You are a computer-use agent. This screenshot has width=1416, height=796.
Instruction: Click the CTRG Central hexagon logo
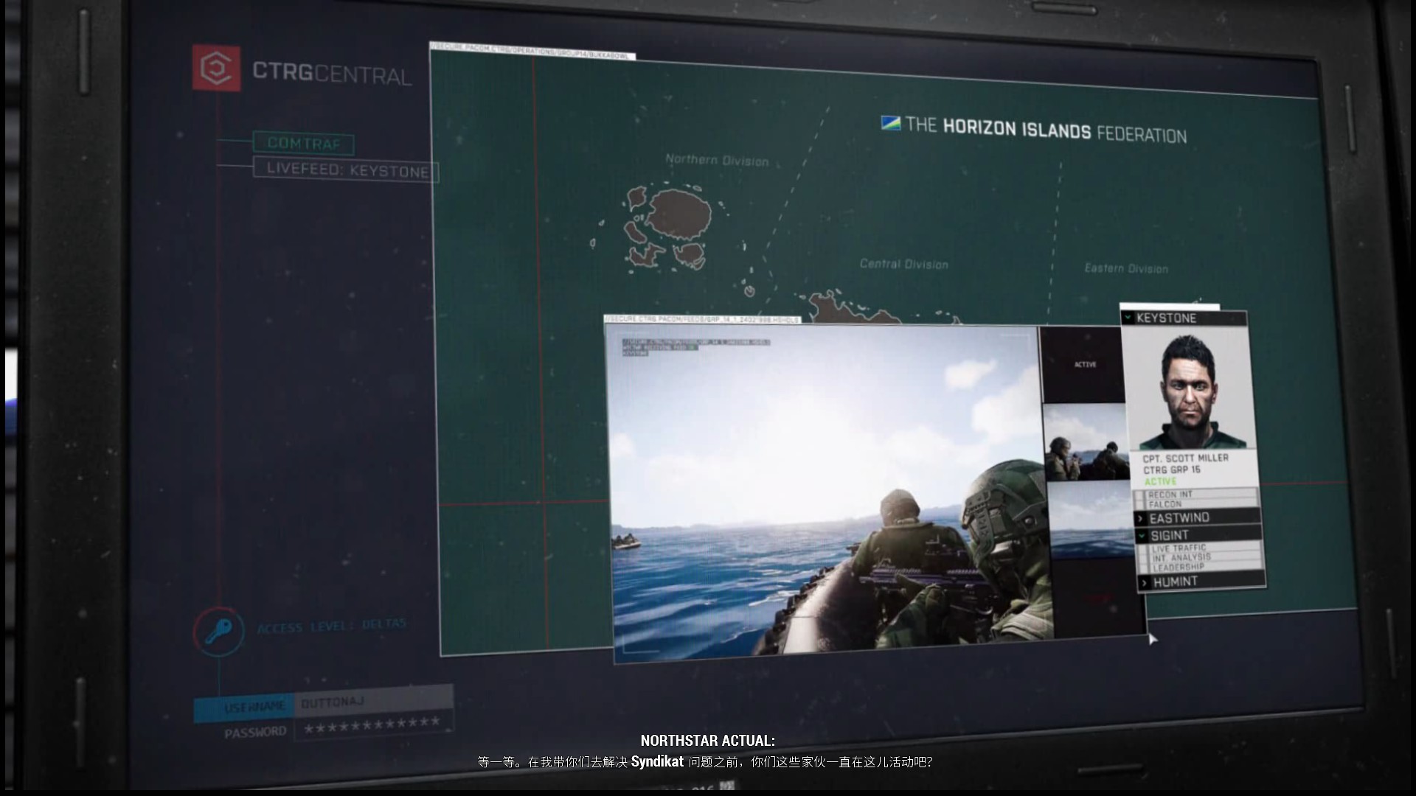pyautogui.click(x=216, y=68)
